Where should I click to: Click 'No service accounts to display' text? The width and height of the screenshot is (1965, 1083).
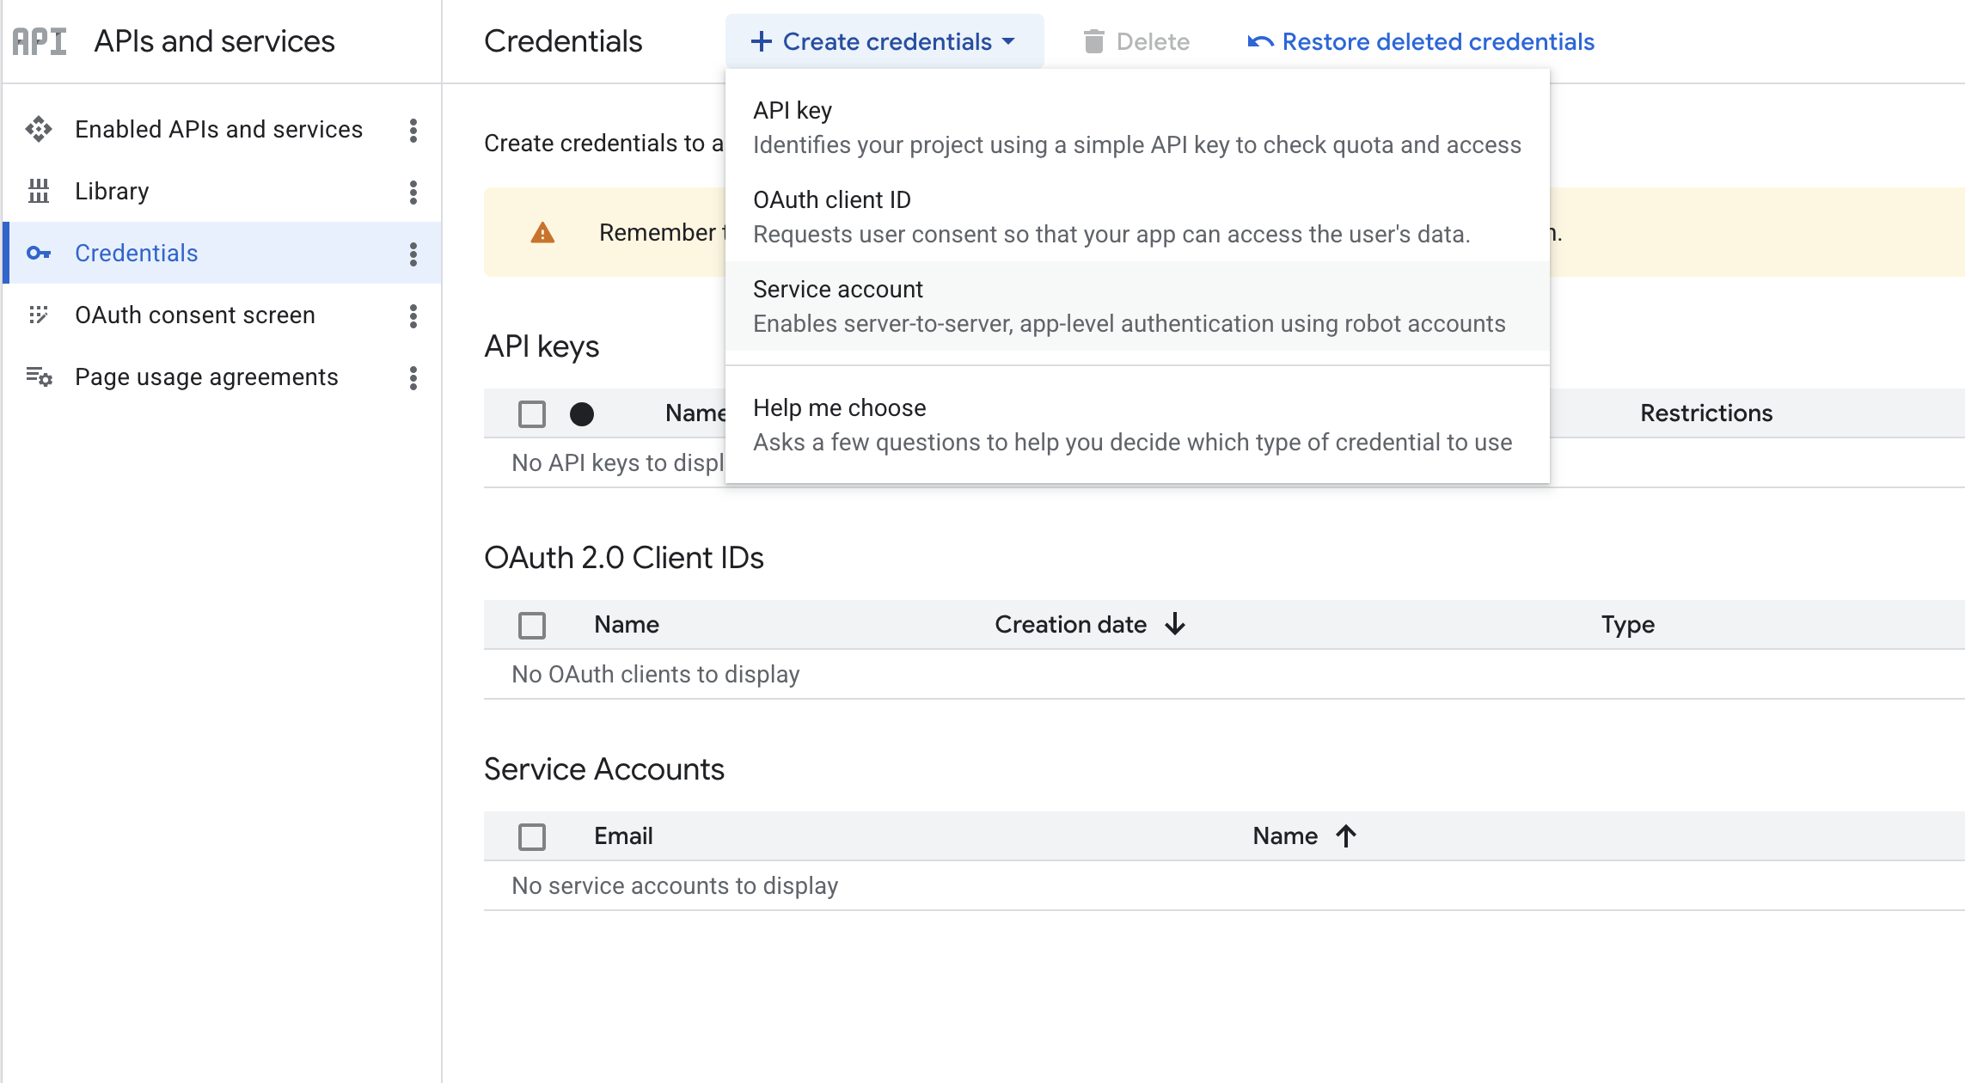[x=675, y=885]
